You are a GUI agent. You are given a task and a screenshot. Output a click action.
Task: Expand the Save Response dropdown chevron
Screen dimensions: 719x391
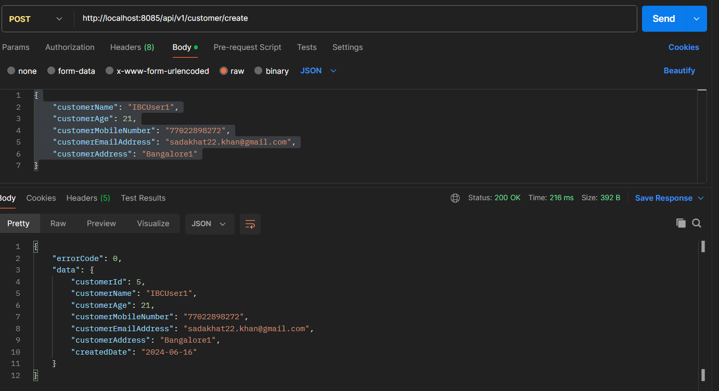click(x=700, y=198)
